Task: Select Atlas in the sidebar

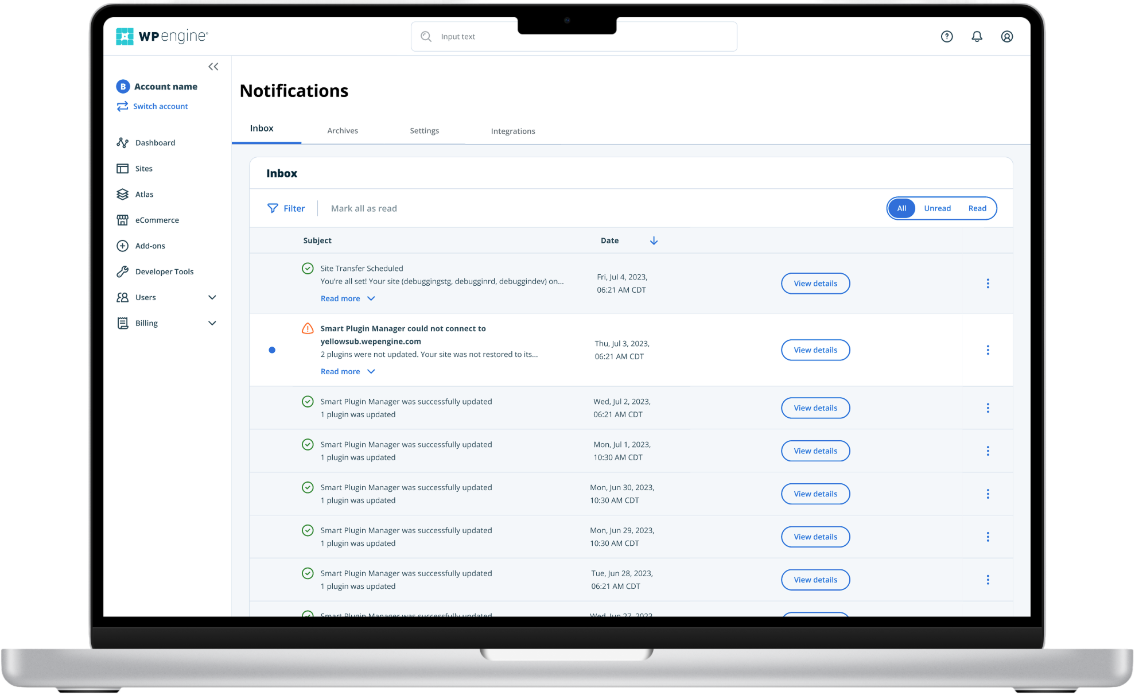Action: click(x=144, y=194)
